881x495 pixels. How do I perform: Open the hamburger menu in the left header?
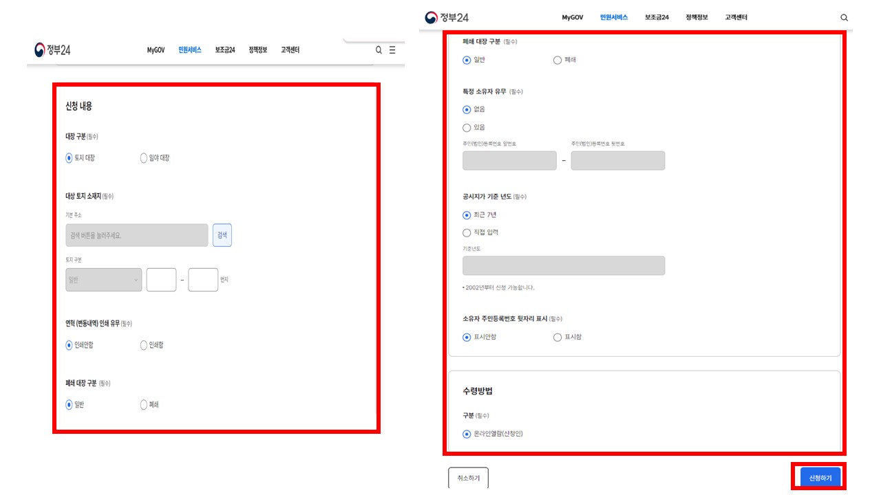pos(392,49)
